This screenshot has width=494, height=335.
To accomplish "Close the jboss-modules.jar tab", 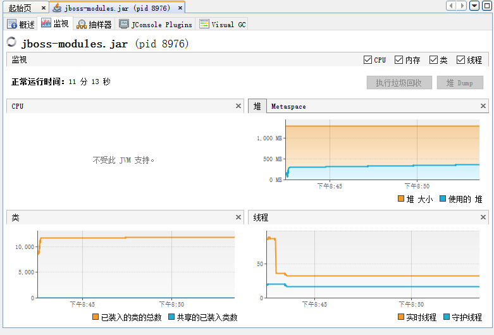I will (x=180, y=8).
